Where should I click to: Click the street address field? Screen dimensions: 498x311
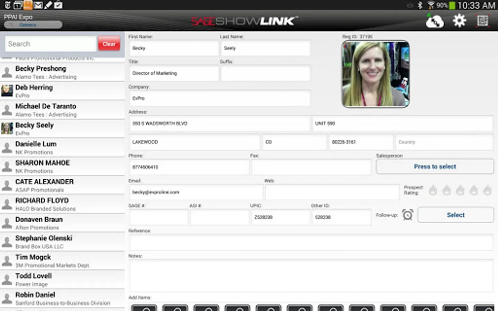[x=220, y=123]
